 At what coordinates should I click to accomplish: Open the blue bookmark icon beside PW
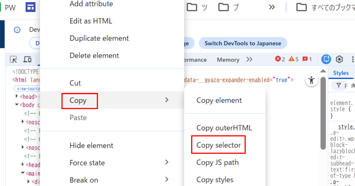click(30, 7)
